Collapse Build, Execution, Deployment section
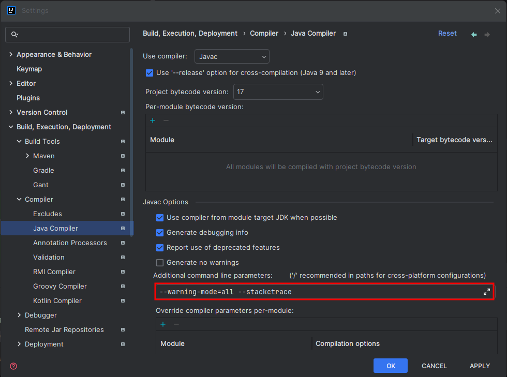This screenshot has height=377, width=507. pos(11,127)
